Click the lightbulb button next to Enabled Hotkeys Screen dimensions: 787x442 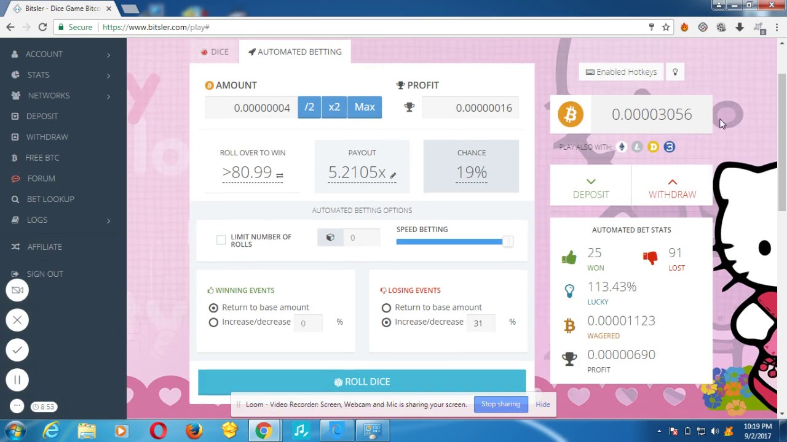(675, 72)
